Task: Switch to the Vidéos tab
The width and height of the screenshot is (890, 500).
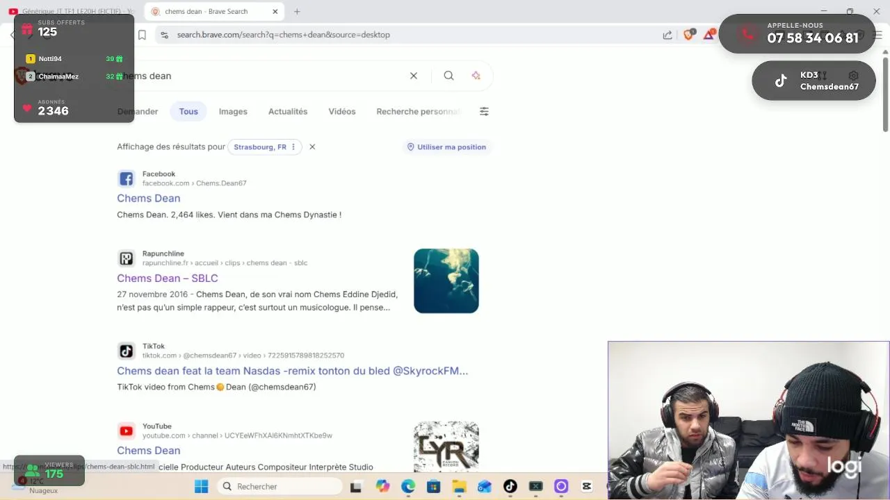Action: click(x=342, y=111)
